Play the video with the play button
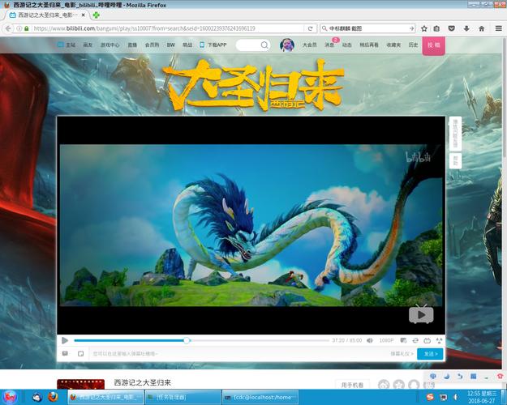The image size is (507, 405). [65, 340]
